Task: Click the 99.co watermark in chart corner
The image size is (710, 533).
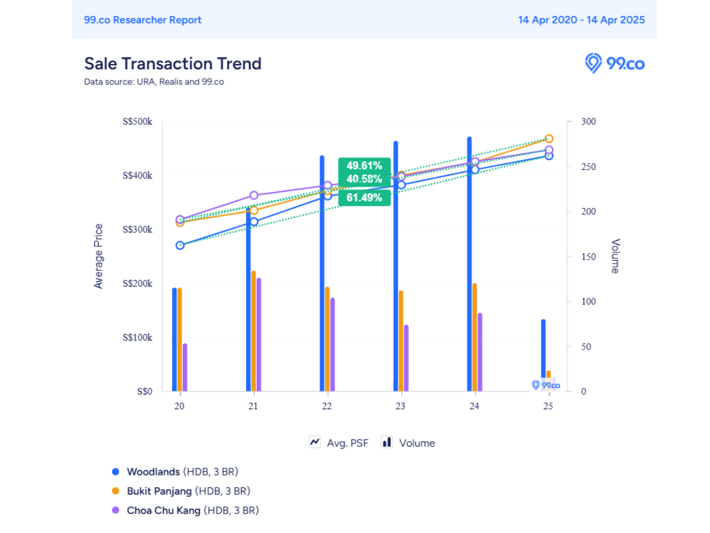Action: pyautogui.click(x=546, y=385)
